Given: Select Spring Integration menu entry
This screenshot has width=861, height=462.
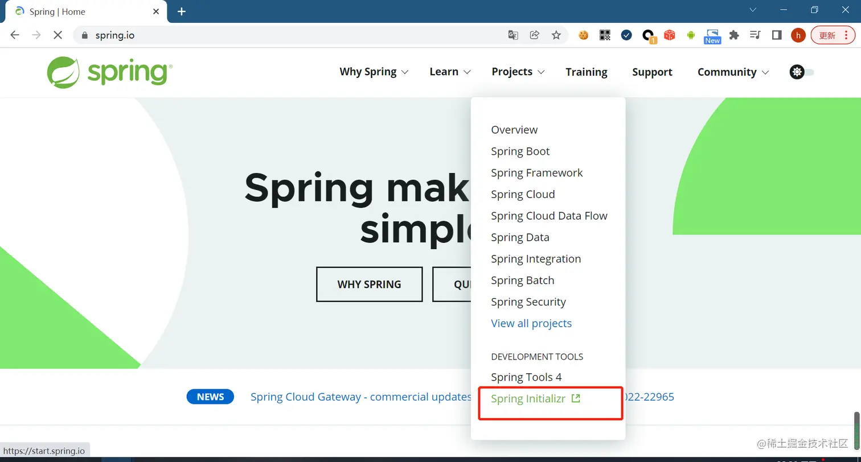Looking at the screenshot, I should tap(536, 259).
